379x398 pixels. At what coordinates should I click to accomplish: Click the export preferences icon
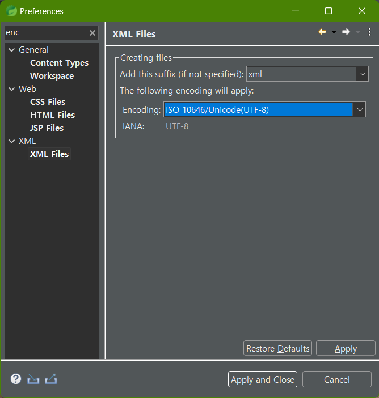coord(51,379)
